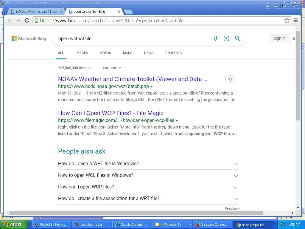The image size is (305, 229).
Task: Click the browser back arrow
Action: [x=10, y=21]
